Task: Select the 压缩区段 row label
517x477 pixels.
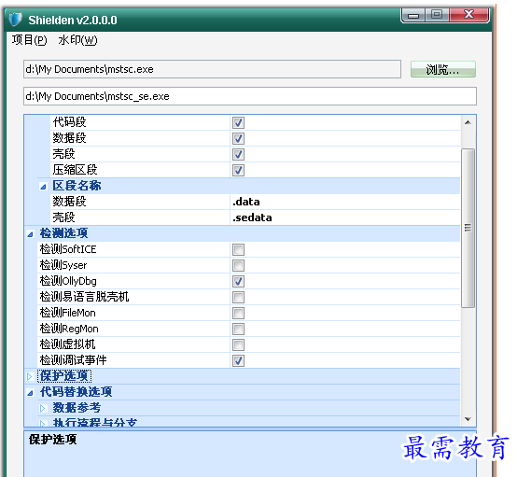Action: pyautogui.click(x=76, y=170)
